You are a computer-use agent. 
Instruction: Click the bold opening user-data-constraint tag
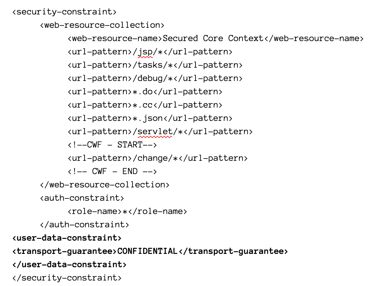(x=67, y=238)
